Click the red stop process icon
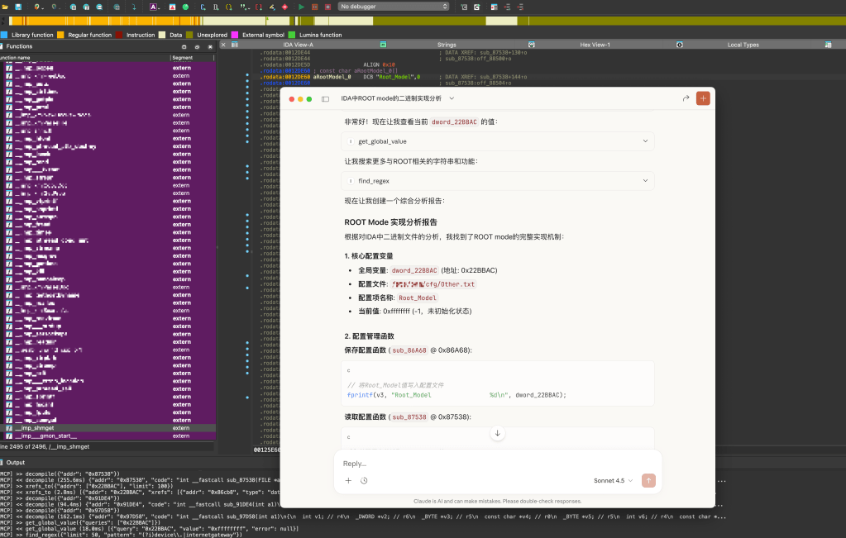846x538 pixels. tap(328, 7)
